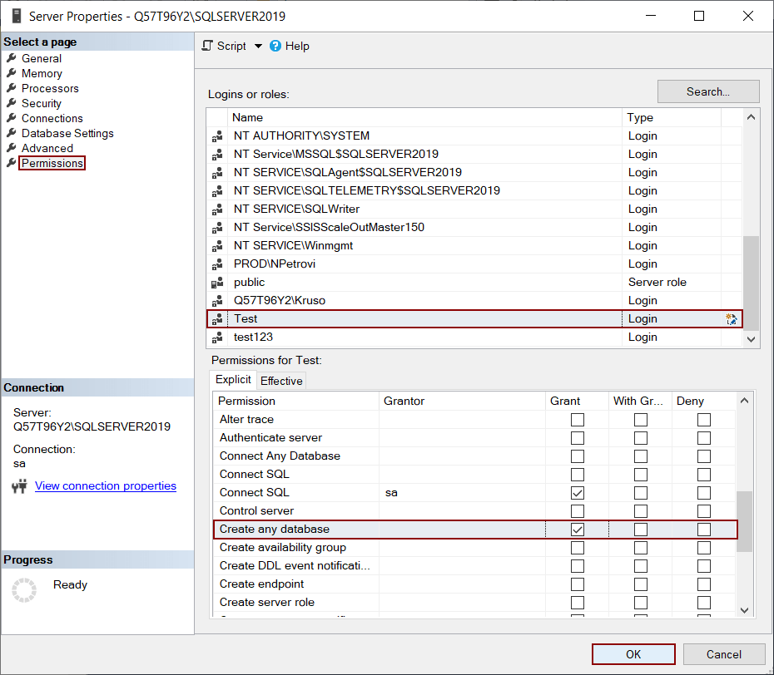The height and width of the screenshot is (675, 774).
Task: Open the View connection properties link
Action: click(105, 485)
